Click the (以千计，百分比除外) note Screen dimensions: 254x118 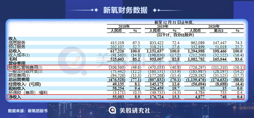click(x=175, y=35)
